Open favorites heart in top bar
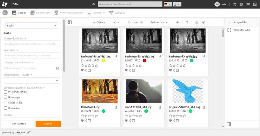Screen dimensions: 260x136 click(x=248, y=4)
